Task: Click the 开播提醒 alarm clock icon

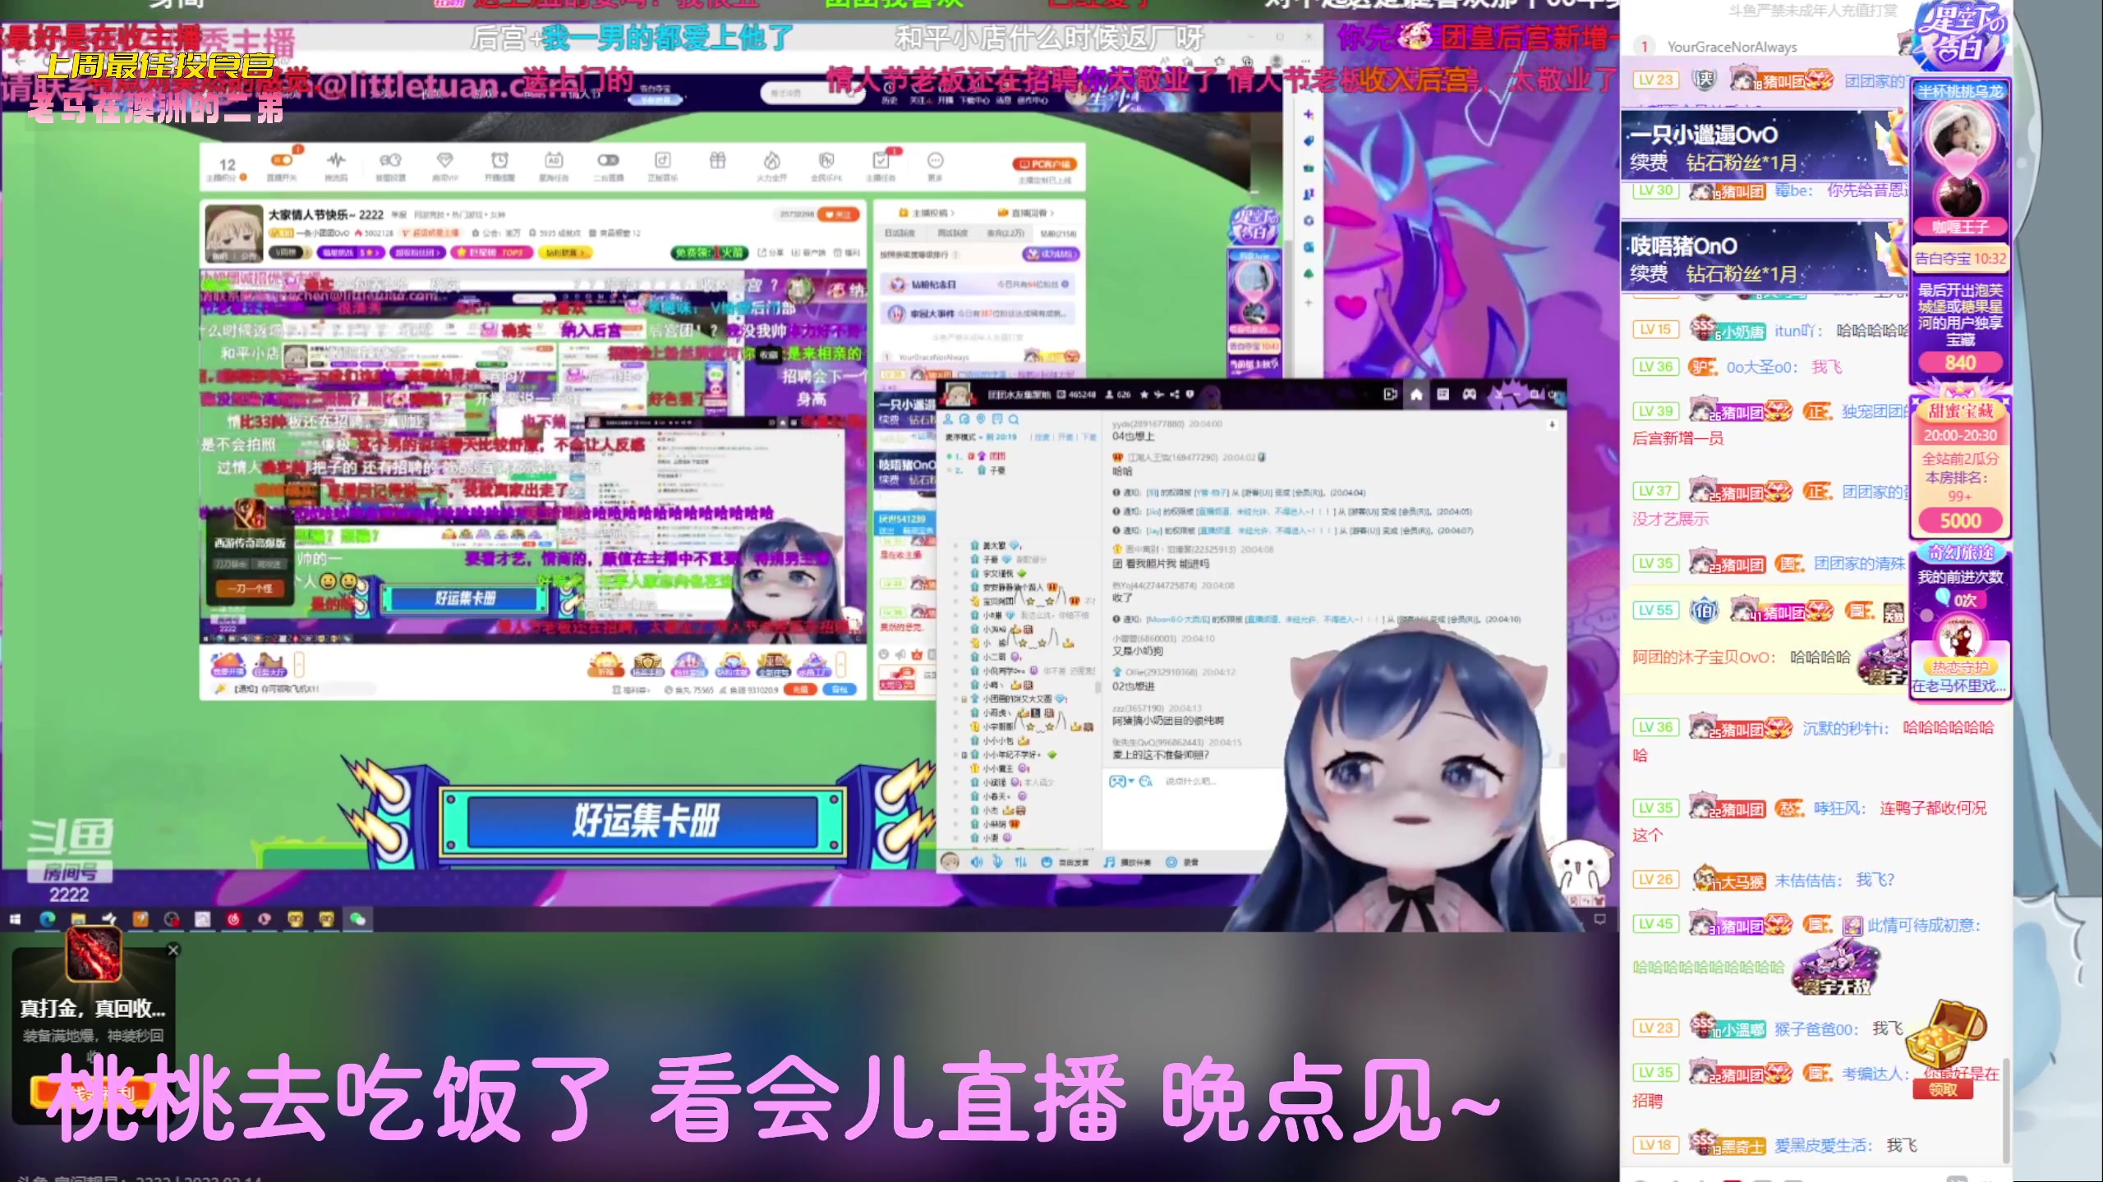Action: point(499,160)
